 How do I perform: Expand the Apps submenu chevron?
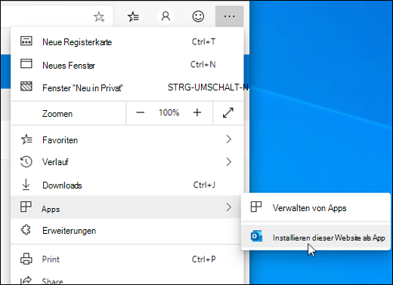click(228, 207)
